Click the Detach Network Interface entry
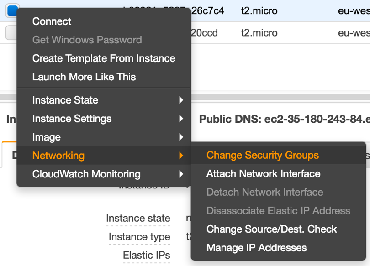 (x=264, y=193)
